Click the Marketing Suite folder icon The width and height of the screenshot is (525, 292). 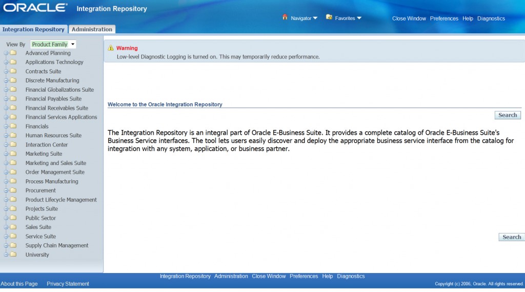click(13, 154)
